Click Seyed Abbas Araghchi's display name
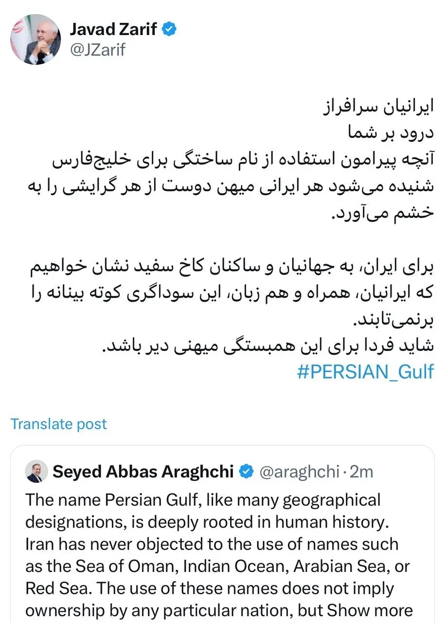The width and height of the screenshot is (445, 623). 143,471
